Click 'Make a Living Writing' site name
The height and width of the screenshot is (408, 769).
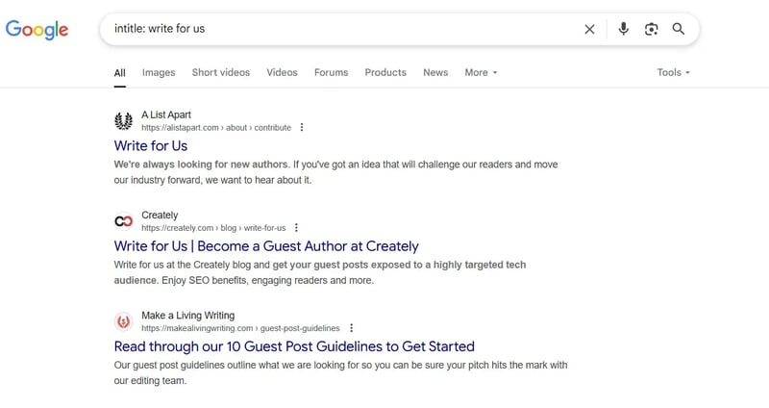188,316
